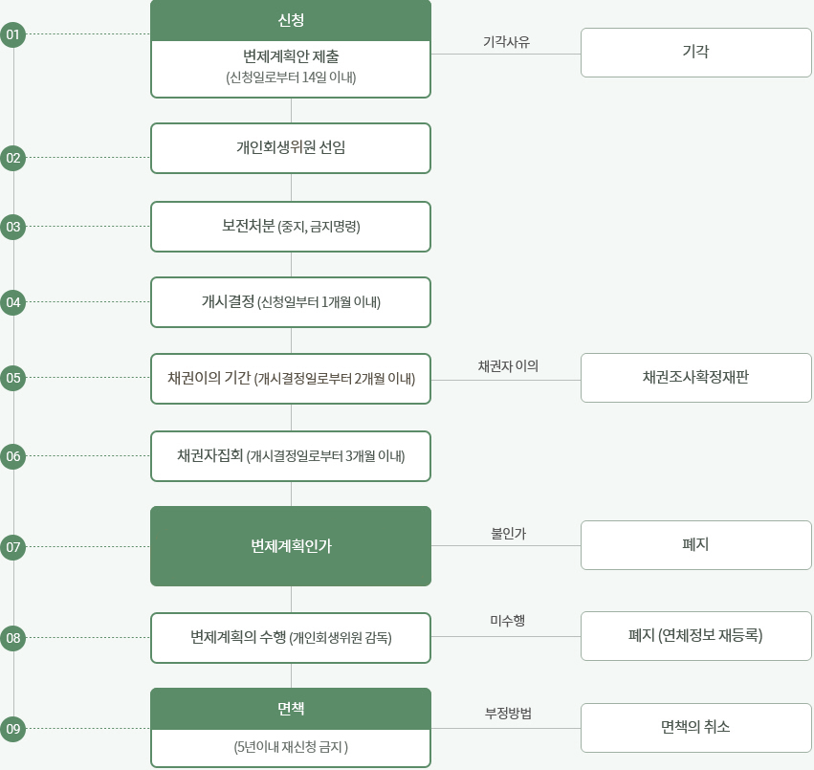The height and width of the screenshot is (770, 814).
Task: Select the 개시결정 step box
Action: [x=291, y=302]
